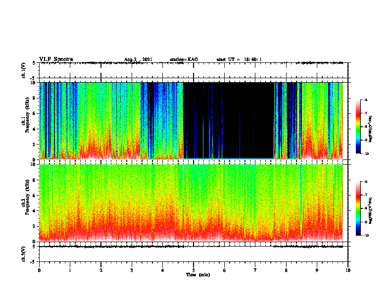Click the 'VLF Spectra' title text
The image size is (392, 303).
pos(56,59)
